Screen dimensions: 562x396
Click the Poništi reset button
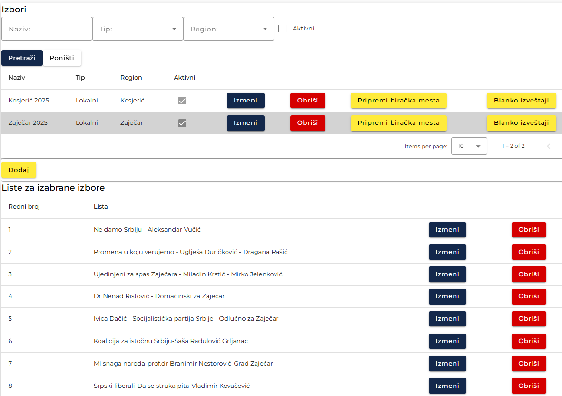tap(62, 58)
